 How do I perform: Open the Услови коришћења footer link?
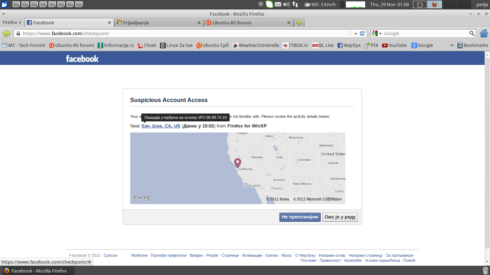[382, 260]
